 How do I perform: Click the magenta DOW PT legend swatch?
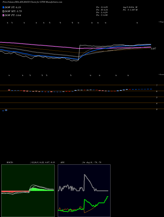[4, 15]
